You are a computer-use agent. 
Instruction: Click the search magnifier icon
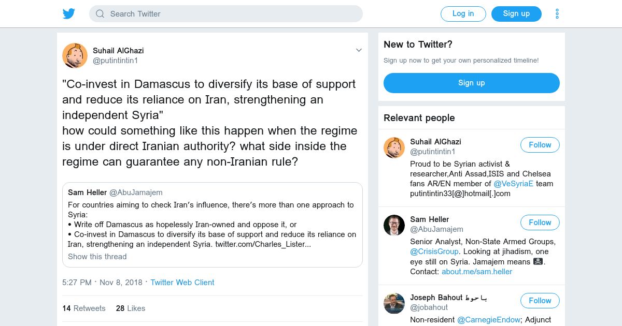point(100,14)
